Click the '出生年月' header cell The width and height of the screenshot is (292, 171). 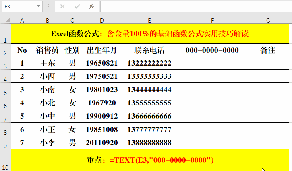pos(102,50)
